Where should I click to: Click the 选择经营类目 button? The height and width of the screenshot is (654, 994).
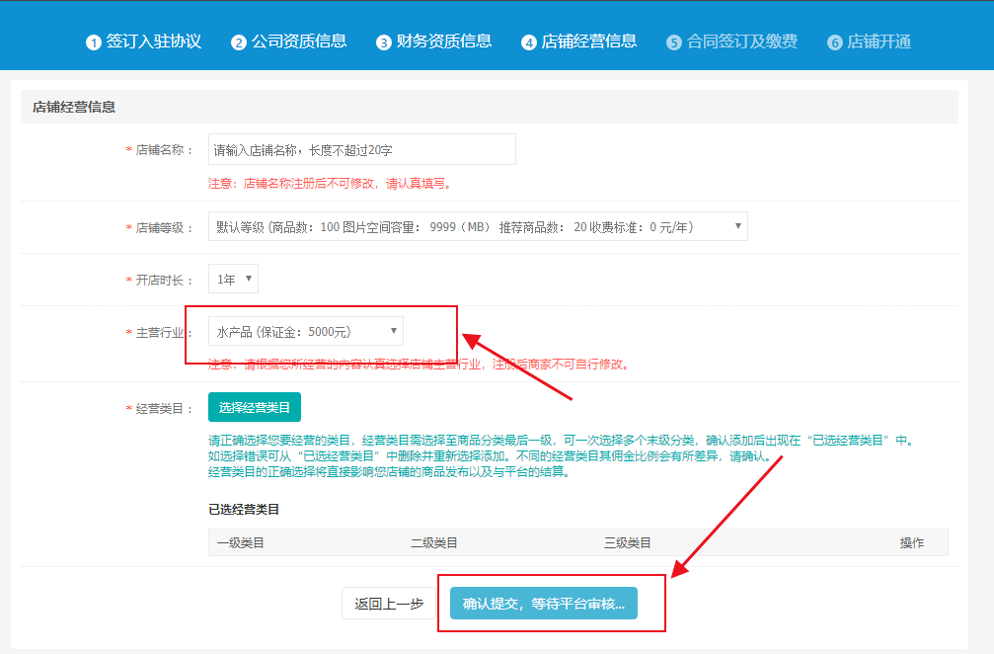point(254,407)
